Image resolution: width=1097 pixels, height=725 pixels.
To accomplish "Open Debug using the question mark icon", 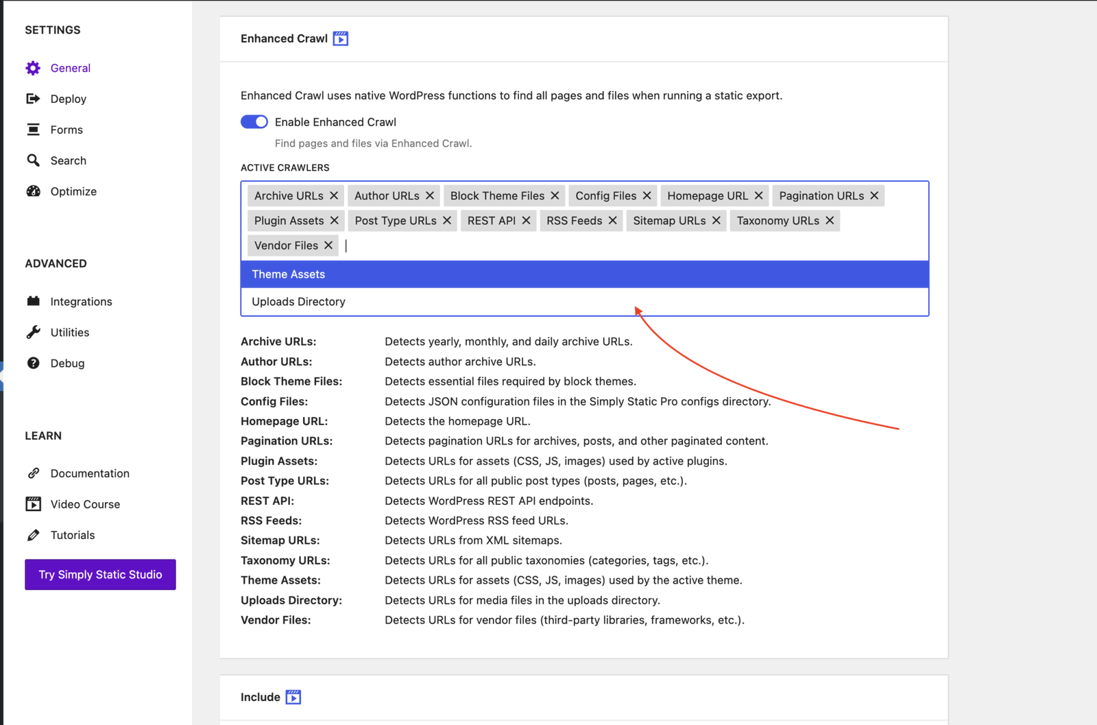I will point(32,363).
